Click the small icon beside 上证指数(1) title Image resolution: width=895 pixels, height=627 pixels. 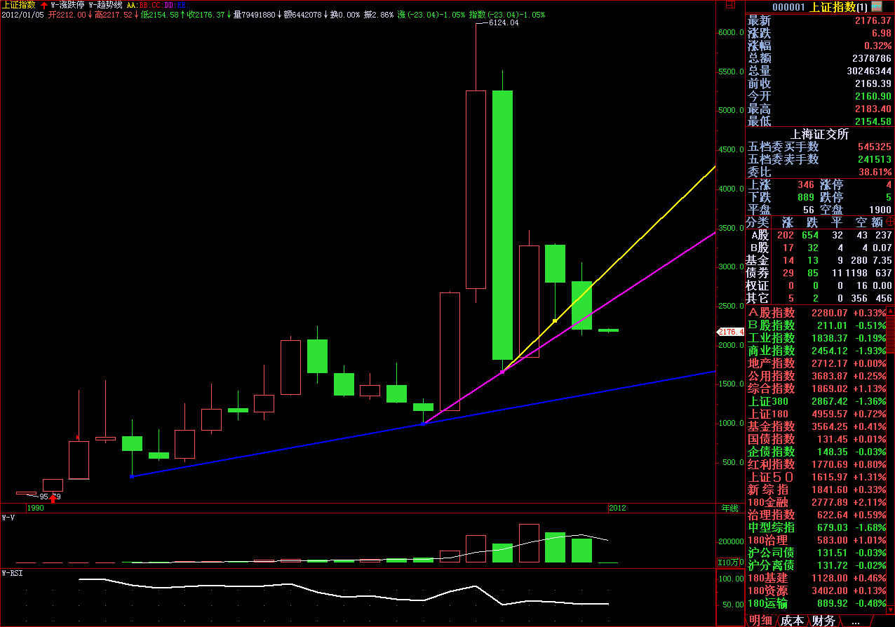pyautogui.click(x=877, y=6)
